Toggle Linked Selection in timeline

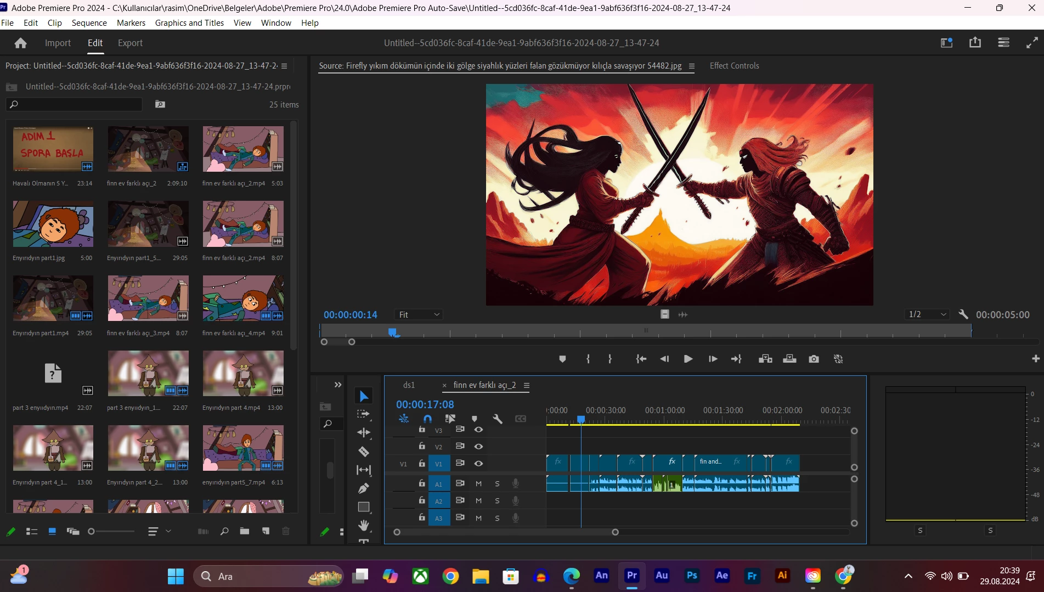tap(450, 419)
